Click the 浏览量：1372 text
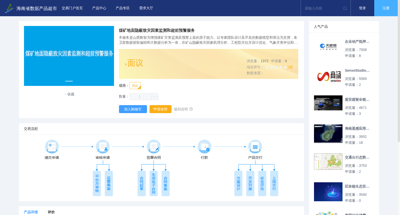The width and height of the screenshot is (400, 215). pyautogui.click(x=257, y=61)
